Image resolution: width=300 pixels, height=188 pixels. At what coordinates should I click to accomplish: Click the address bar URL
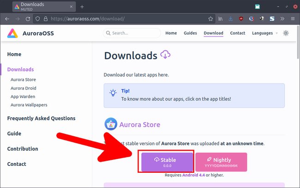coord(88,19)
